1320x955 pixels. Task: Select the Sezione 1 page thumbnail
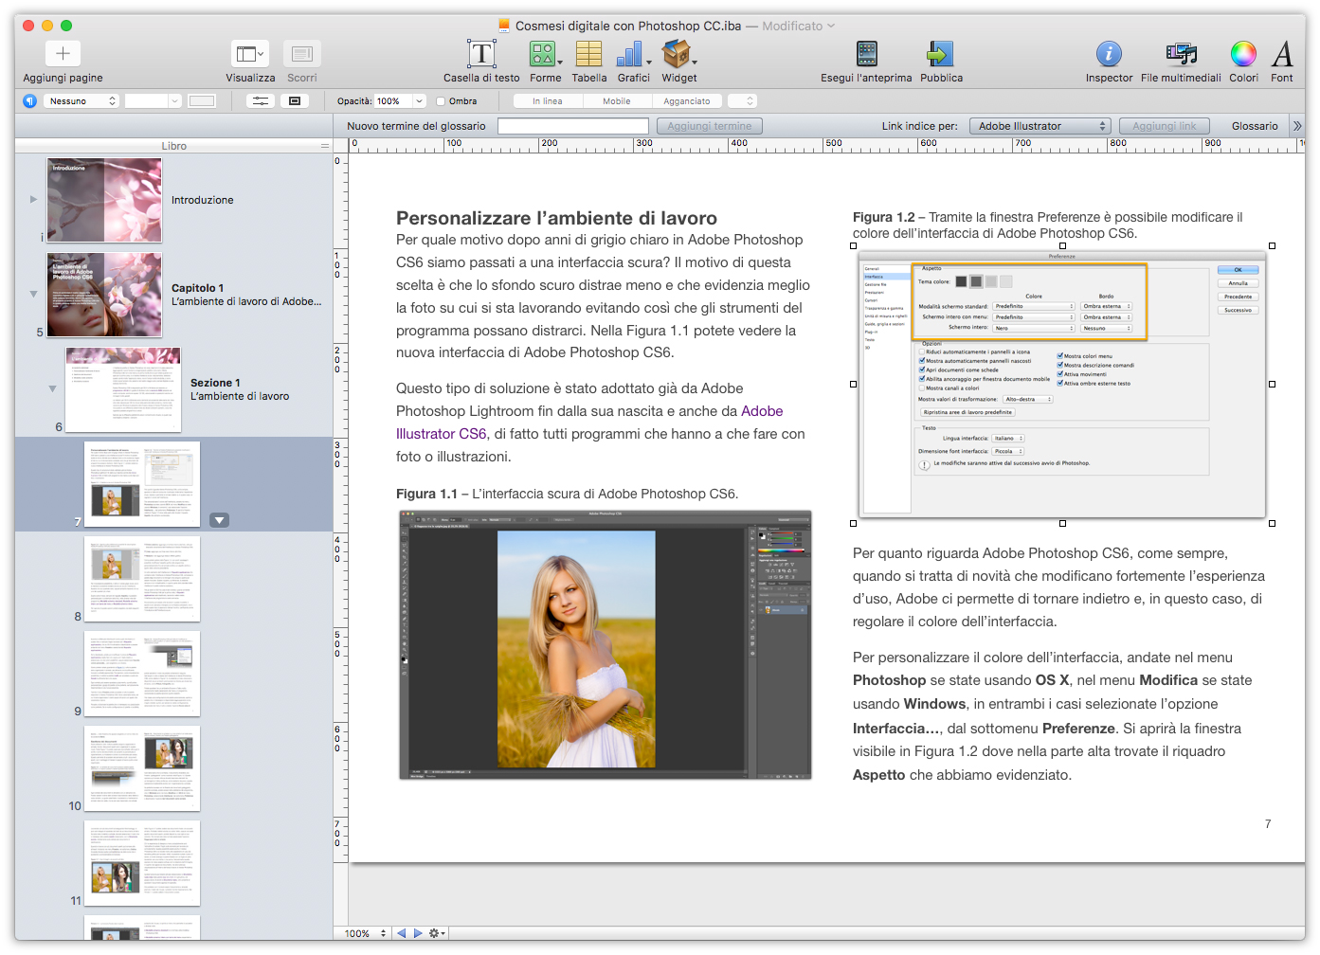(123, 389)
